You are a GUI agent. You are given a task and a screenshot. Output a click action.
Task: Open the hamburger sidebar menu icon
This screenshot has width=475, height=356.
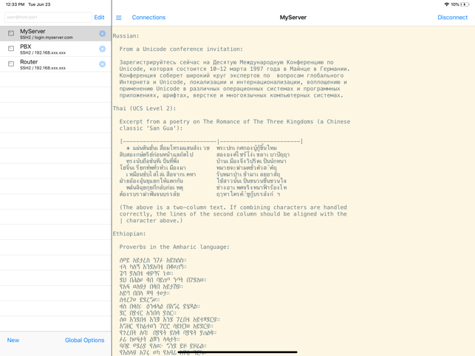[x=119, y=18]
